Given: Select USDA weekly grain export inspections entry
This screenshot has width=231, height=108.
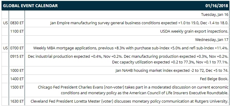Looking at the screenshot, I should (x=194, y=31).
